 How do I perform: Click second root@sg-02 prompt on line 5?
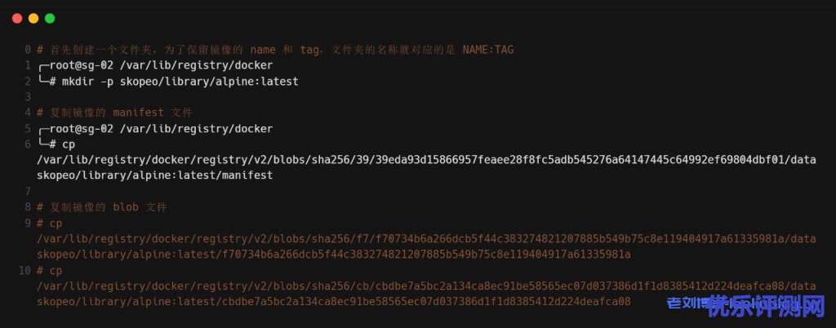click(155, 129)
